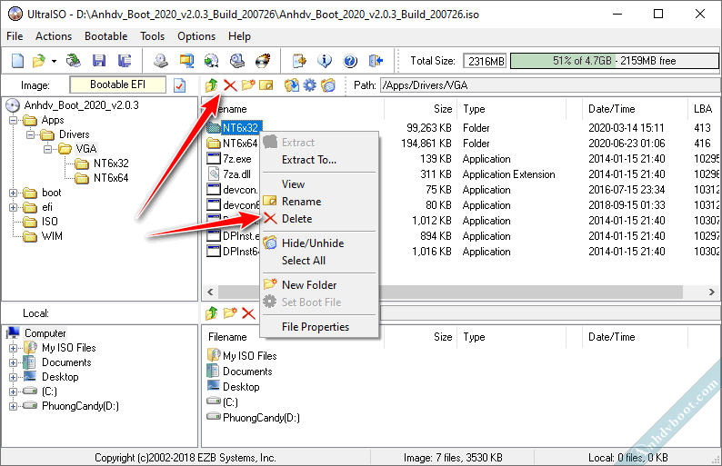Click the Bootable EFI image type field
The width and height of the screenshot is (722, 466).
tap(118, 84)
